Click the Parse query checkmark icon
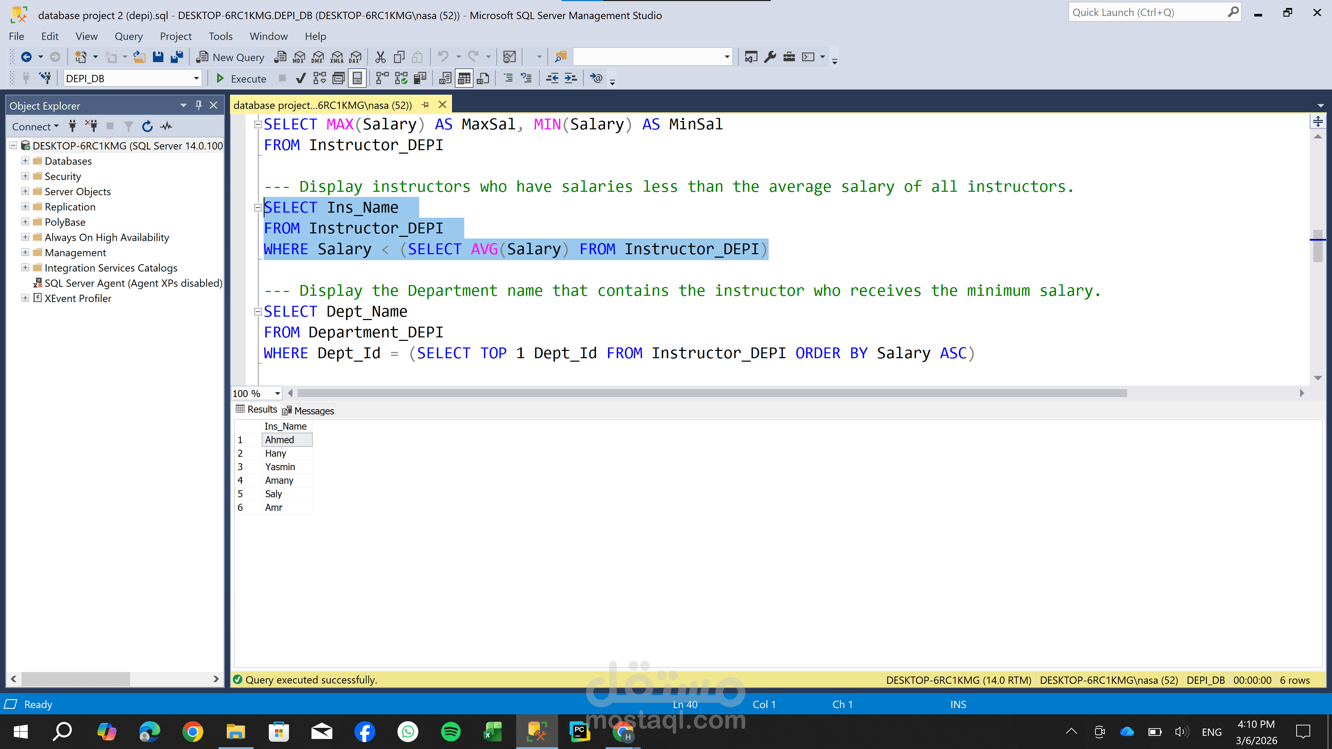Screen dimensions: 1332x749 [300, 79]
